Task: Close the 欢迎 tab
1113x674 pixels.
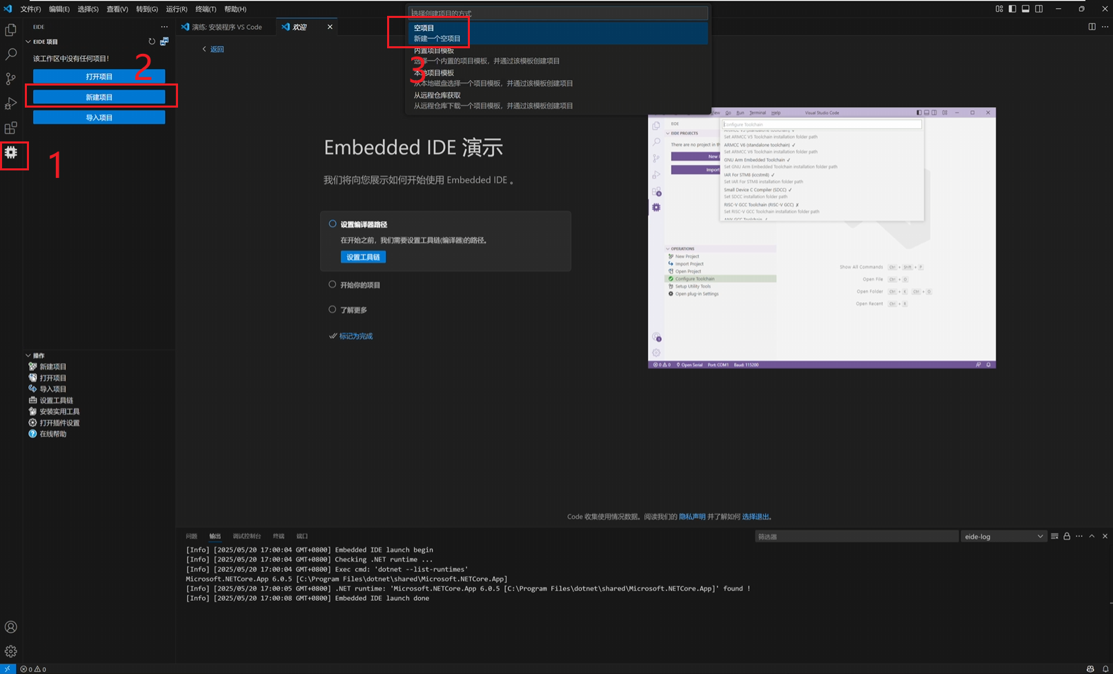Action: click(x=330, y=27)
